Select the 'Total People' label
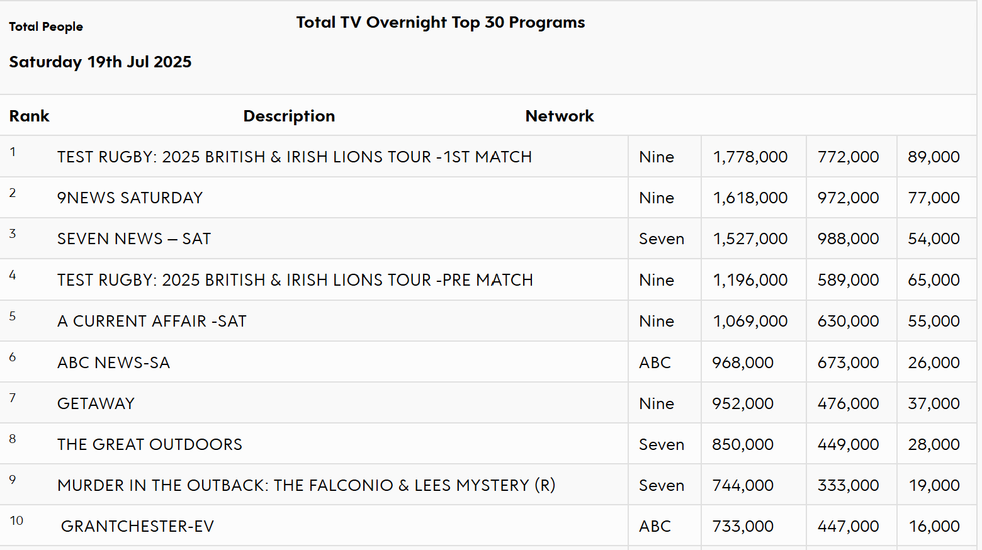 click(x=46, y=26)
